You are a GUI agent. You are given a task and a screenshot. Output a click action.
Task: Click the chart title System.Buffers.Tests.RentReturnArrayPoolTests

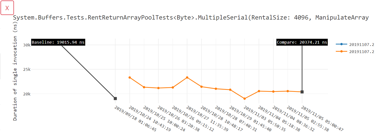(x=191, y=18)
